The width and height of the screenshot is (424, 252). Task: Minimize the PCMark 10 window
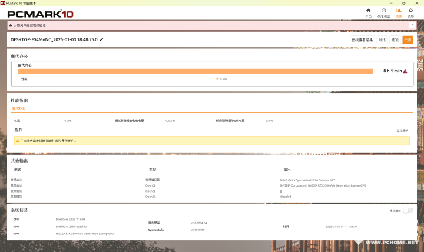click(391, 3)
